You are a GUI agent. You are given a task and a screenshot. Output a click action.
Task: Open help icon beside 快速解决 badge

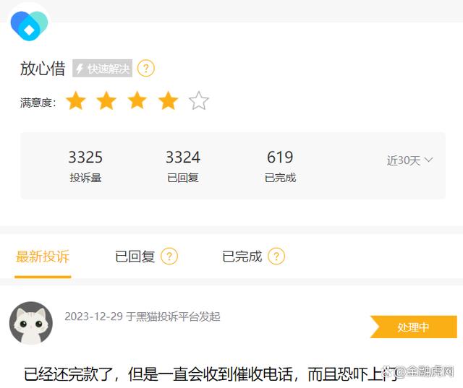pos(146,69)
